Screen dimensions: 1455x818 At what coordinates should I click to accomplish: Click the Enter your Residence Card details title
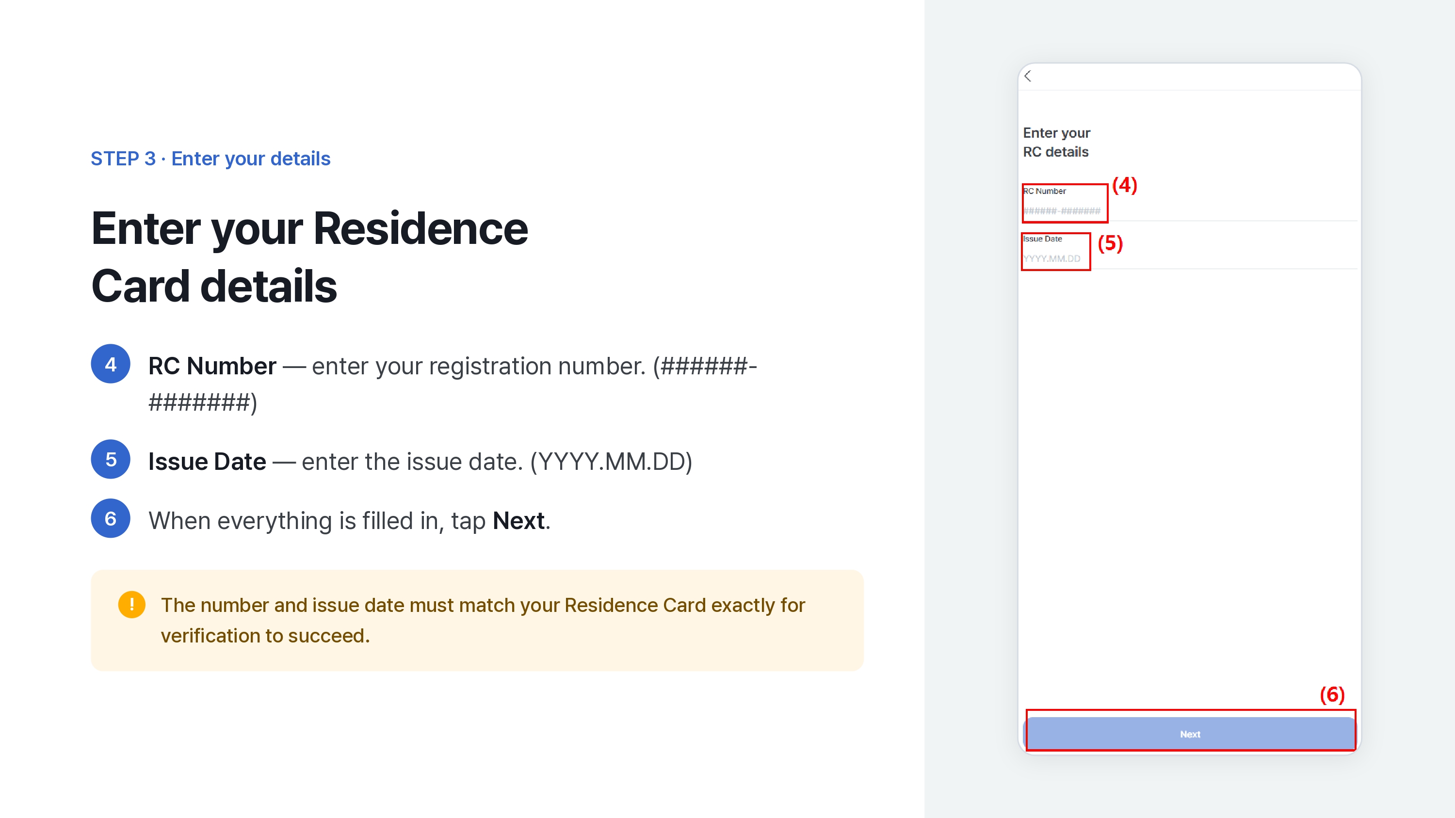click(309, 257)
